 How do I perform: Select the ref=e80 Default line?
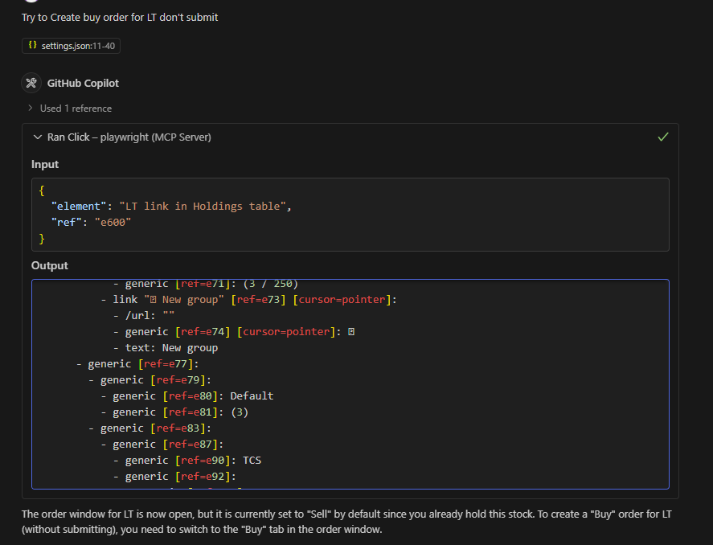tap(186, 396)
